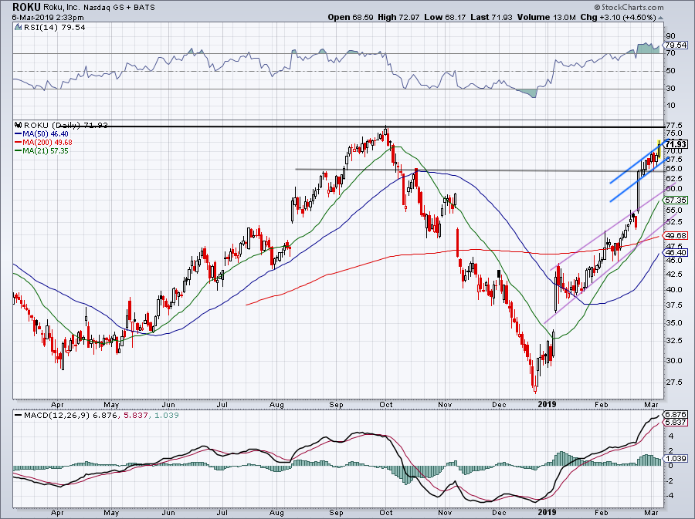Click the 'Volume 13.0M' header value
Screen dimensions: 695x519
tap(547, 18)
